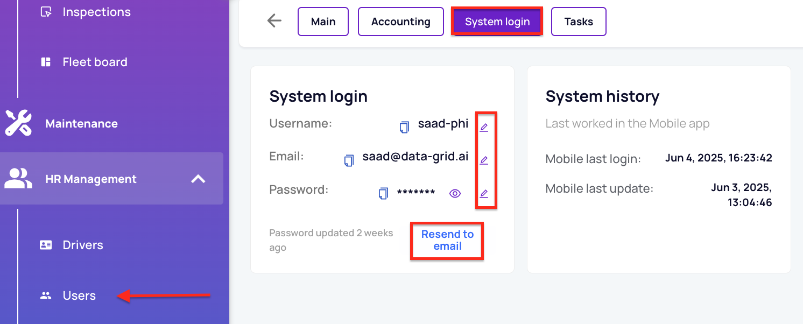
Task: Switch to the Accounting tab
Action: click(401, 22)
